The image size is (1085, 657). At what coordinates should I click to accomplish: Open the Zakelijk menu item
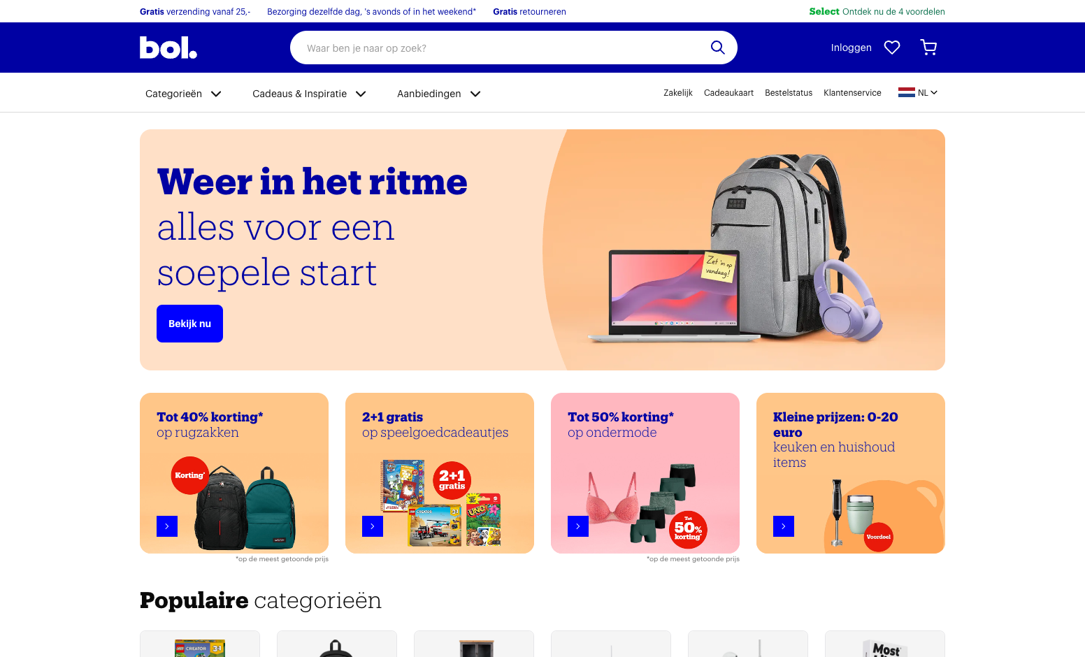click(x=678, y=93)
